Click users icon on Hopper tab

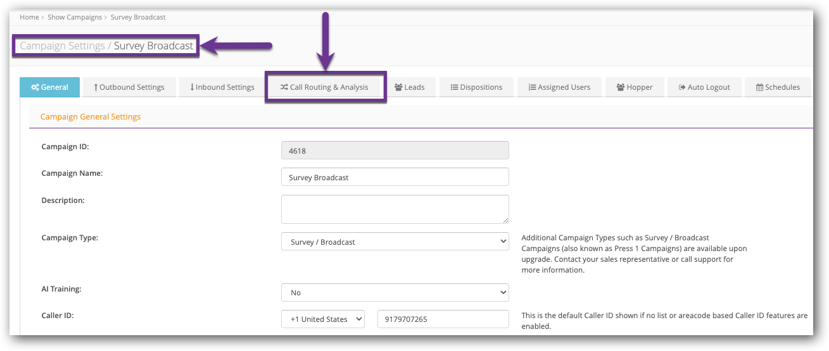[620, 87]
